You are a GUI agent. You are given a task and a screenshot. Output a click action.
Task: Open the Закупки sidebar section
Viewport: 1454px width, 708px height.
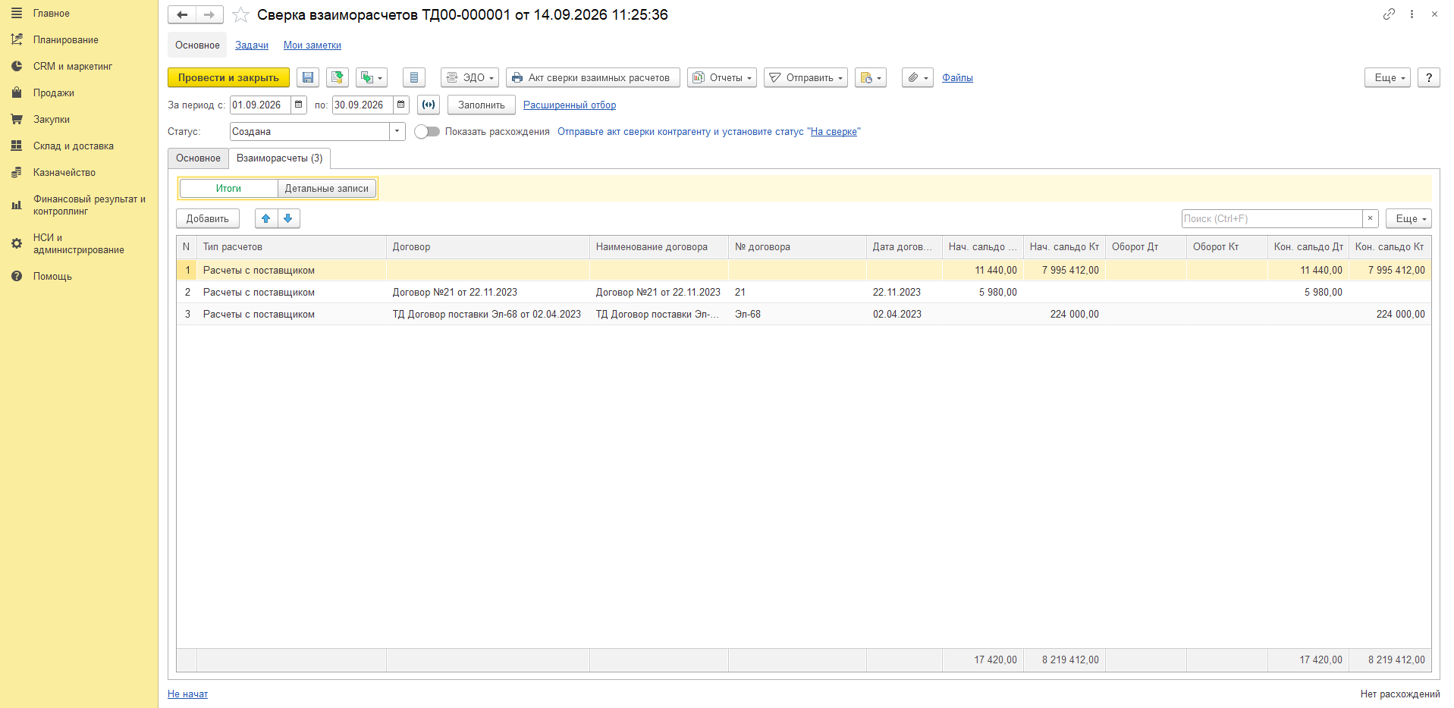pos(52,120)
